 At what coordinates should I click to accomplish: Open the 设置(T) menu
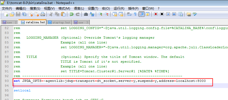pos(93,9)
